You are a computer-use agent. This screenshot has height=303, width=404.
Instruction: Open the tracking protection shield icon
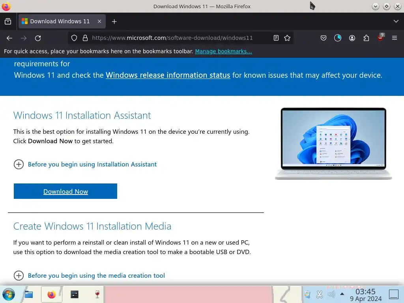[x=74, y=38]
